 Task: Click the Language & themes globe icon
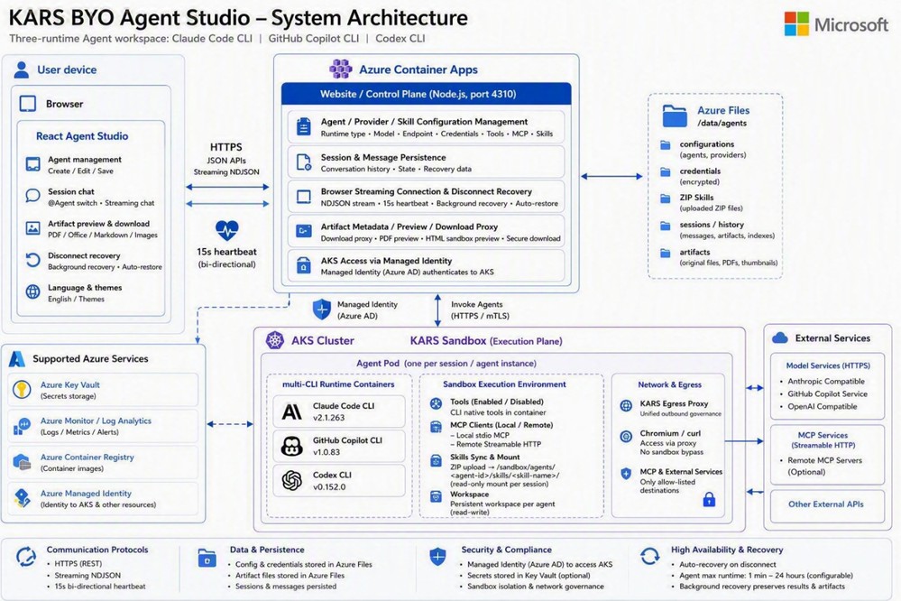pyautogui.click(x=32, y=291)
